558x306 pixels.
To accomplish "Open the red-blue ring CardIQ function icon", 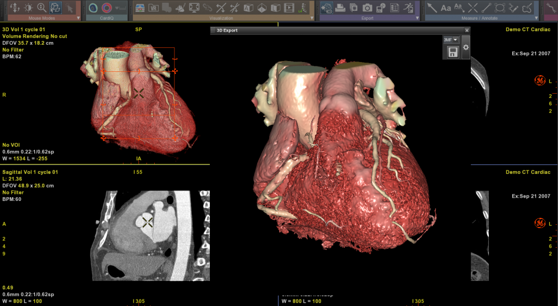I will coord(107,8).
